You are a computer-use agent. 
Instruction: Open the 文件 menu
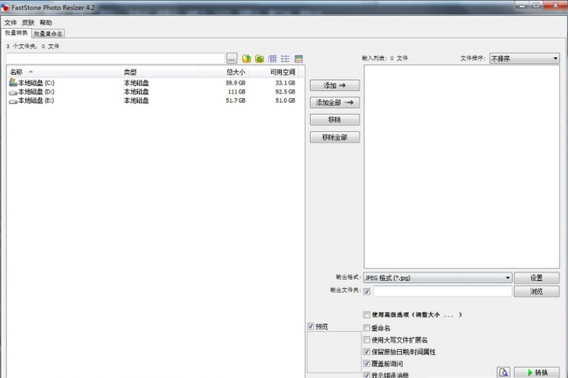pos(10,23)
